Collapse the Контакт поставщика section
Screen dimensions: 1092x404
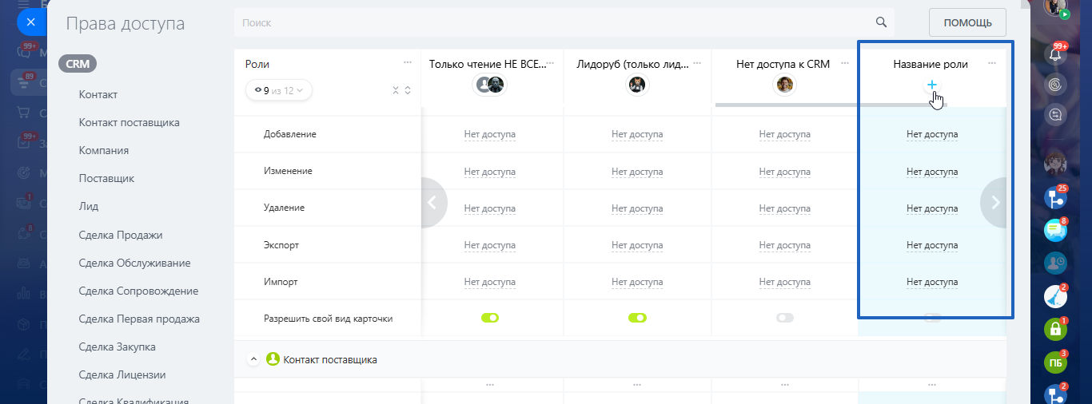(x=253, y=359)
